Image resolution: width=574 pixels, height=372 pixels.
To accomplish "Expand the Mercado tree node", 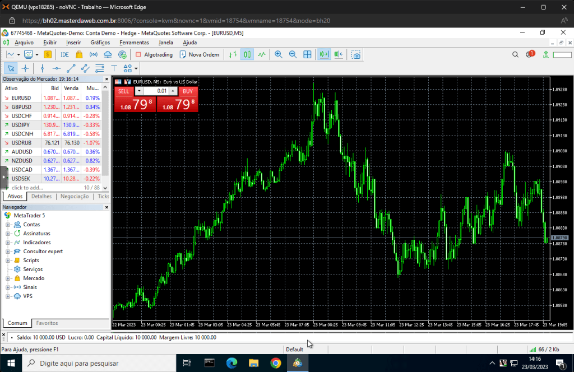I will click(8, 278).
